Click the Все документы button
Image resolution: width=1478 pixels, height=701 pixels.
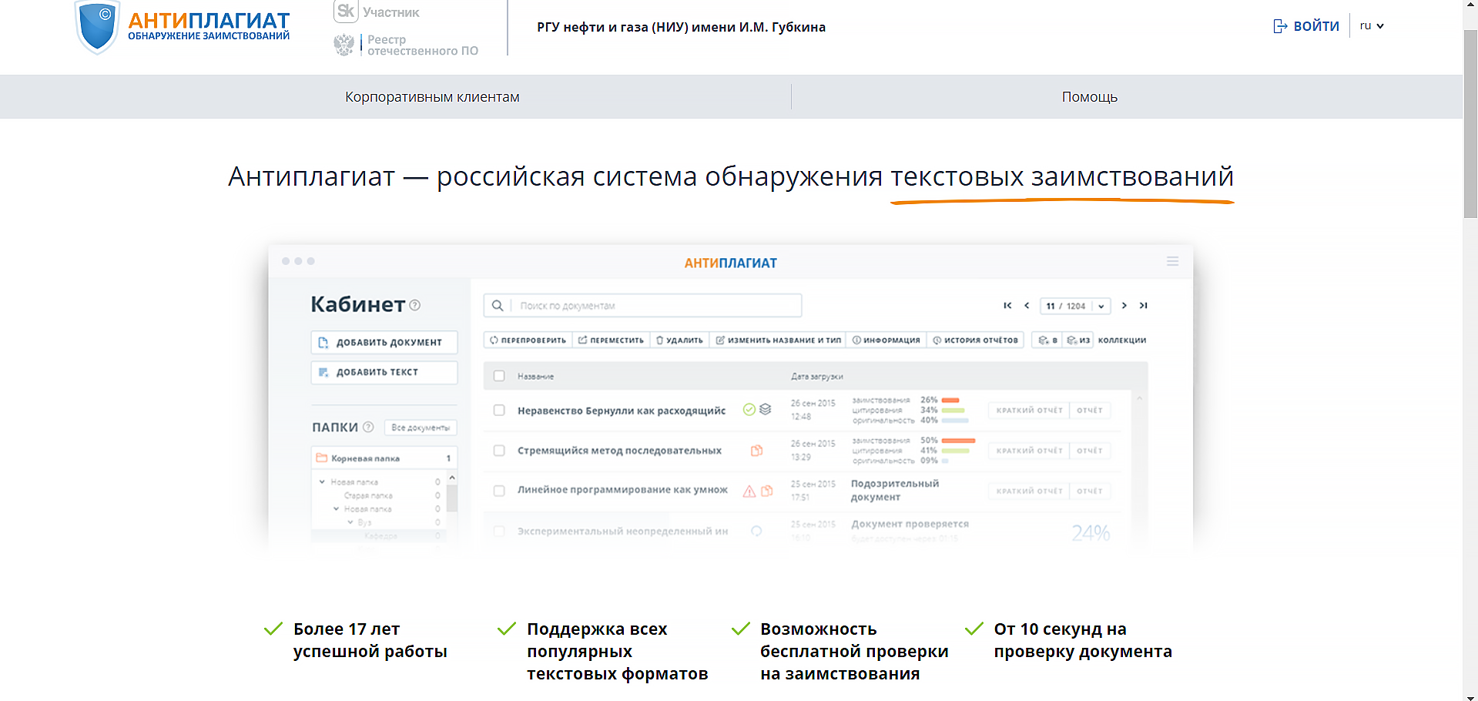coord(421,428)
